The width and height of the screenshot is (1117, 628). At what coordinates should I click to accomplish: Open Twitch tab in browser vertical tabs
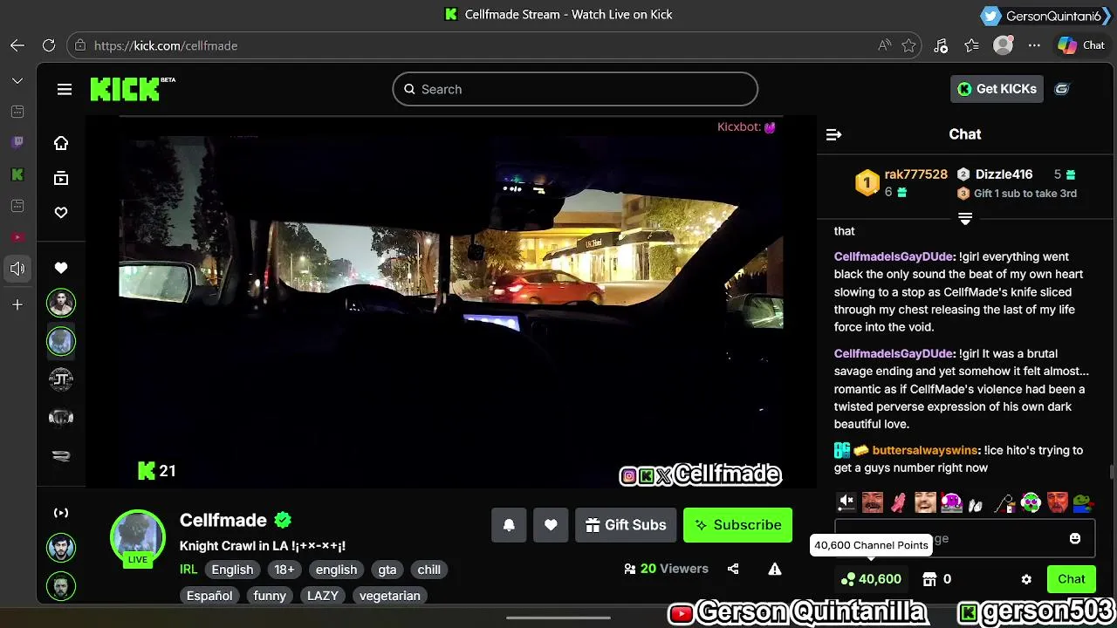pos(17,142)
